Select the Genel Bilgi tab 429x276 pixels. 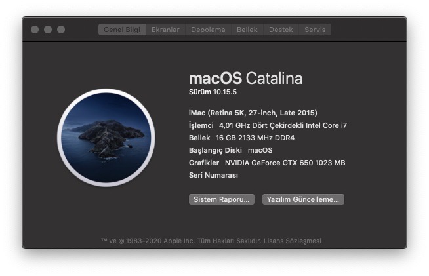pos(122,30)
